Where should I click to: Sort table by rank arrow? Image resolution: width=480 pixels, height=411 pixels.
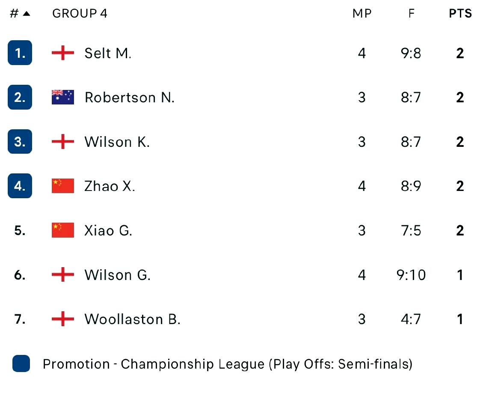click(27, 14)
